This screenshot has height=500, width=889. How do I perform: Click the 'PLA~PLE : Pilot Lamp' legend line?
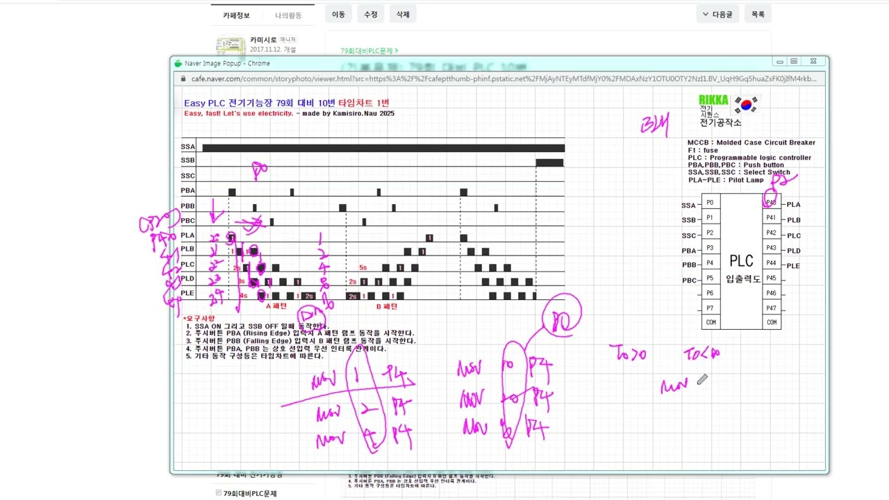coord(725,180)
